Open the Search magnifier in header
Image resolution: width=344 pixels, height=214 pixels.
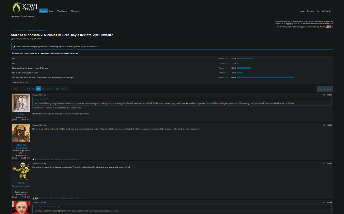pyautogui.click(x=326, y=11)
